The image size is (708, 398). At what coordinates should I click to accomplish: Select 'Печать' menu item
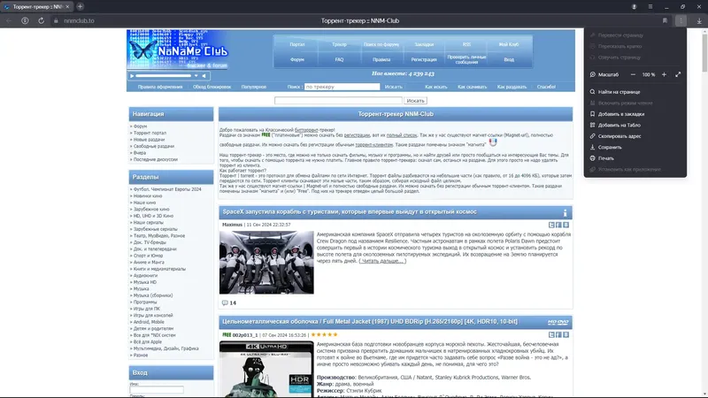coord(635,158)
